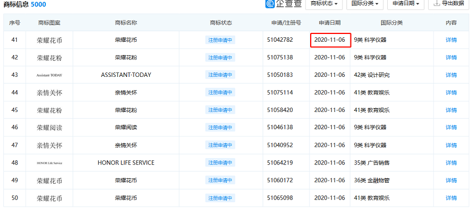Image resolution: width=475 pixels, height=210 pixels.
Task: Click the 商标状态 column header
Action: (221, 23)
